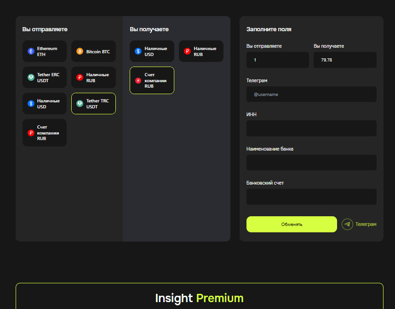Click the blue dollar icon under receive
This screenshot has height=309, width=395.
tap(138, 51)
